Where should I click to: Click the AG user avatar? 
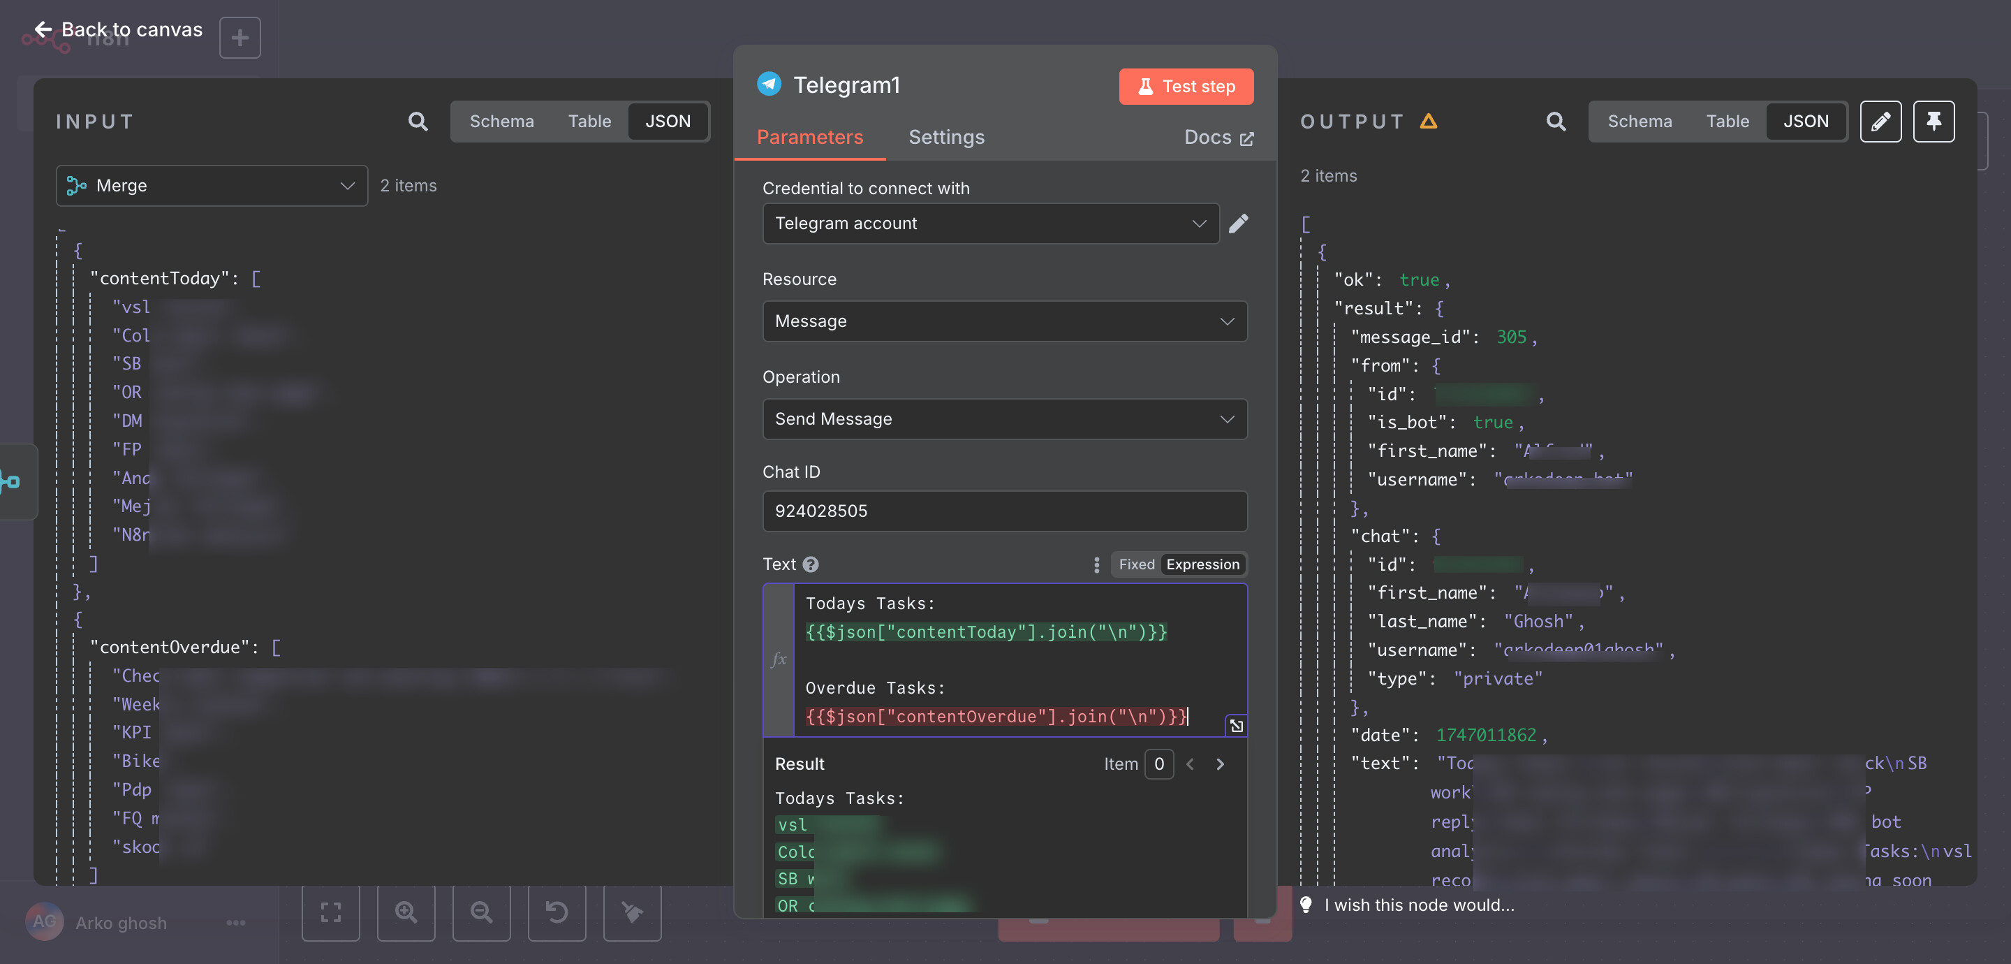tap(45, 922)
